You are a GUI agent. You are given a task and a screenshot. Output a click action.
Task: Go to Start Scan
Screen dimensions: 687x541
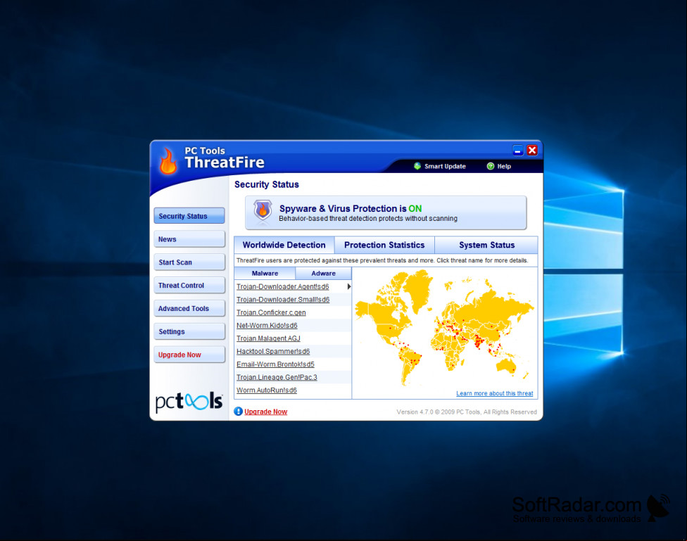pos(189,262)
